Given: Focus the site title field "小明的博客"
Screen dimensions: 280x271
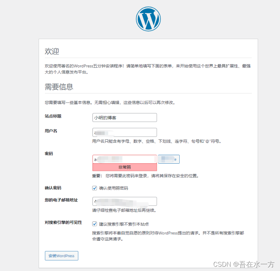Looking at the screenshot, I should click(x=125, y=118).
